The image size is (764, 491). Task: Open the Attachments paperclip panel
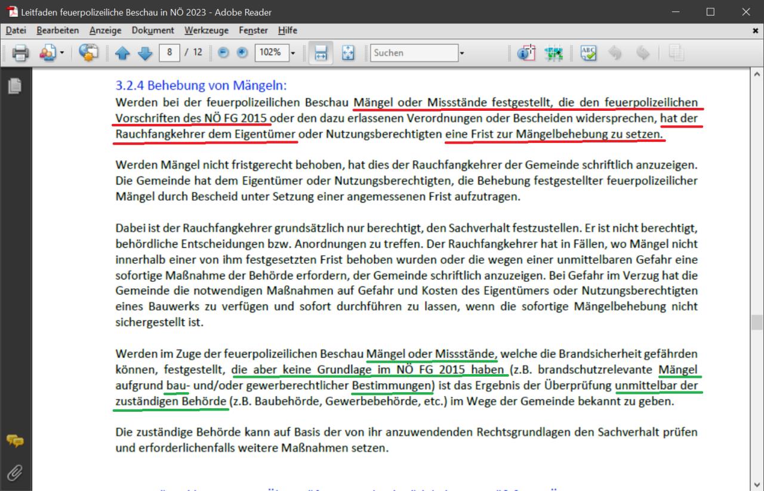(14, 473)
